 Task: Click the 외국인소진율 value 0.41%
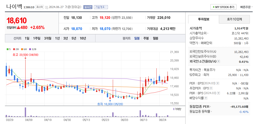pyautogui.click(x=244, y=62)
